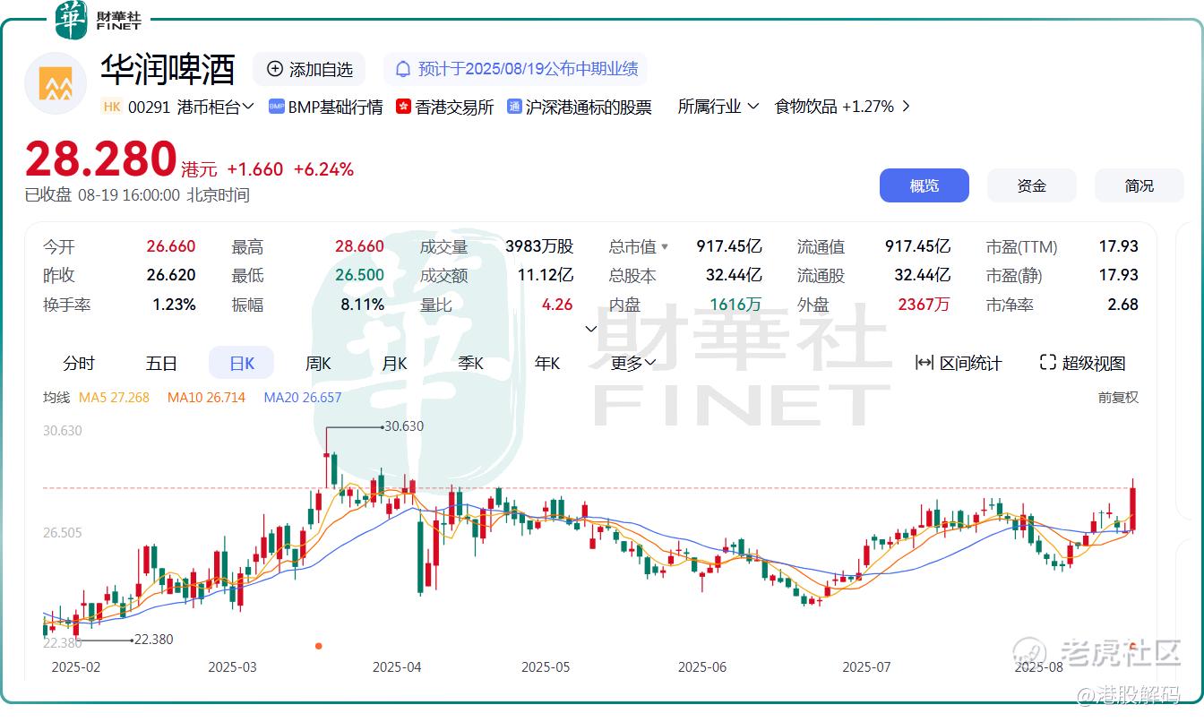Image resolution: width=1204 pixels, height=722 pixels.
Task: Open the 资金 capital tab
Action: click(x=1032, y=185)
